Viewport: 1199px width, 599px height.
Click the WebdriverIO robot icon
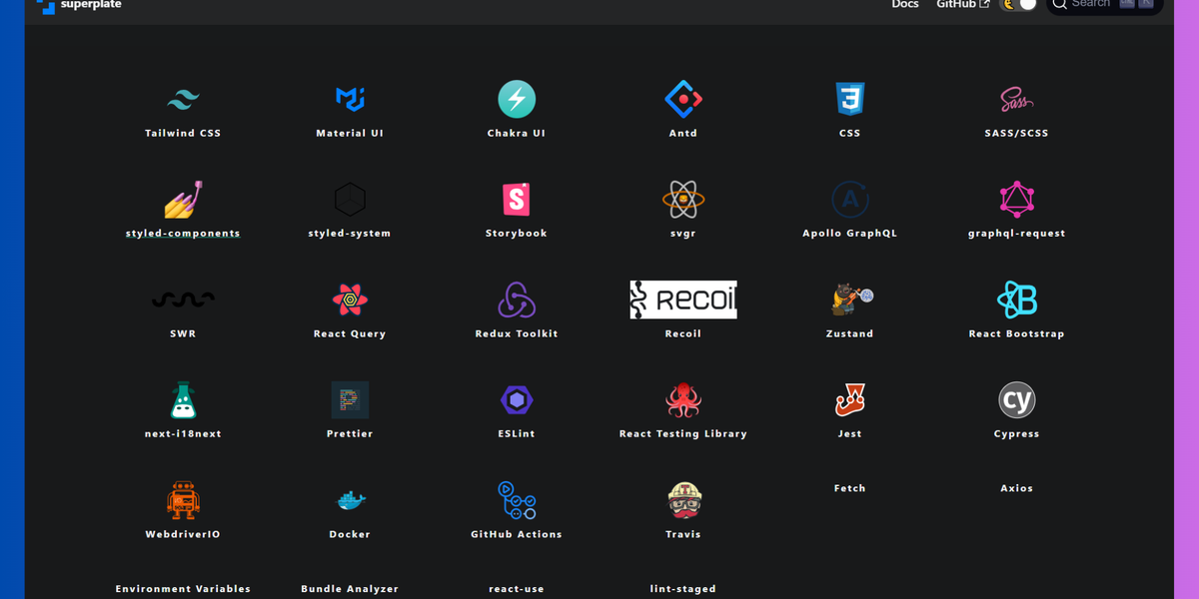pos(183,500)
